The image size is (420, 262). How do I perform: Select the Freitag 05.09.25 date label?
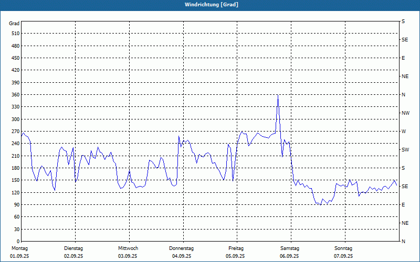tap(235, 252)
